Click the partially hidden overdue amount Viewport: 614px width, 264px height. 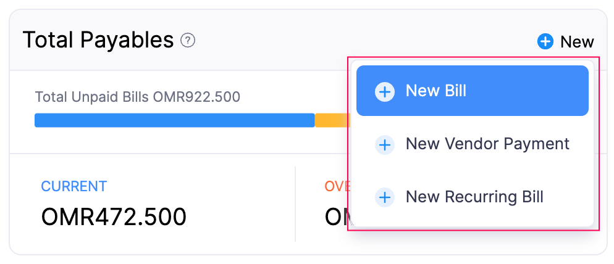336,217
